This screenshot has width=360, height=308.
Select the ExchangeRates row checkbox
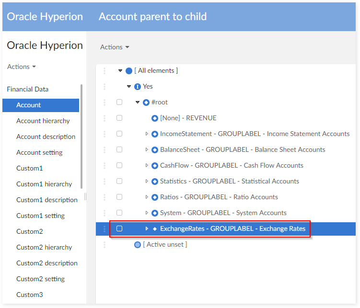coord(119,229)
